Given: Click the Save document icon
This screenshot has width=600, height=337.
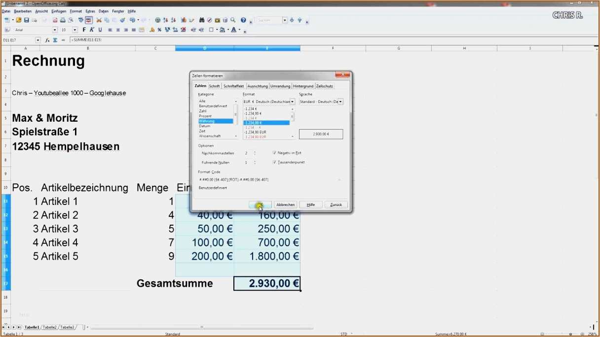Looking at the screenshot, I should [x=27, y=20].
